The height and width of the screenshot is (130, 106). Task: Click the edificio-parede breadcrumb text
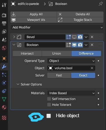click(28, 4)
